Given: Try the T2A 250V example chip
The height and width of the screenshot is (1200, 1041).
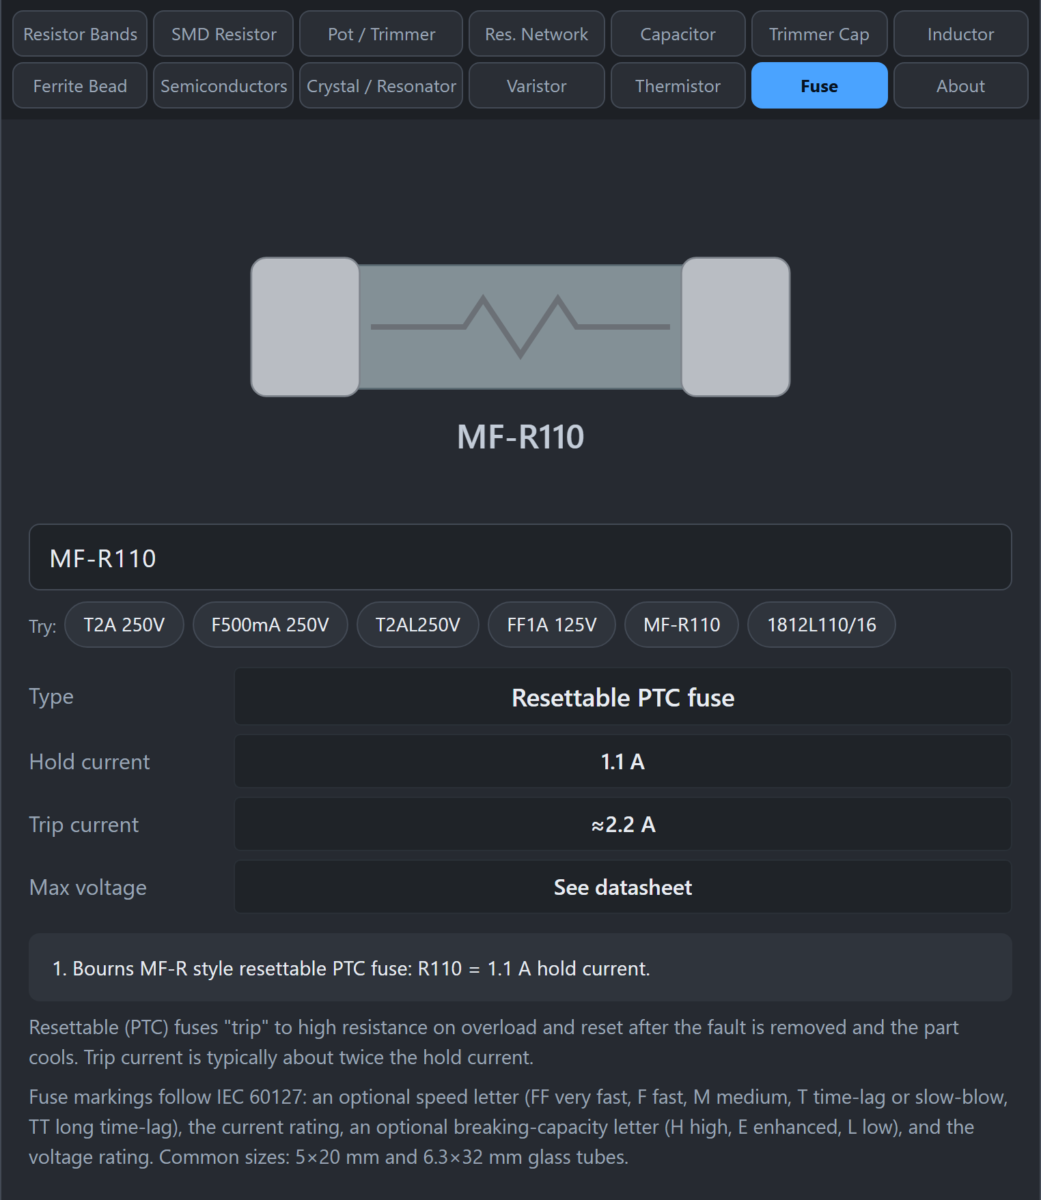Looking at the screenshot, I should pos(124,625).
